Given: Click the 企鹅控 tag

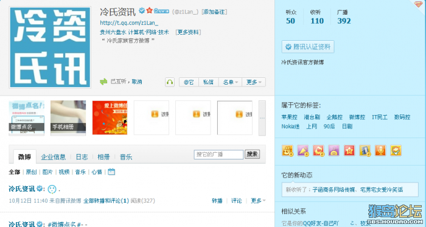Looking at the screenshot, I should (335, 117).
